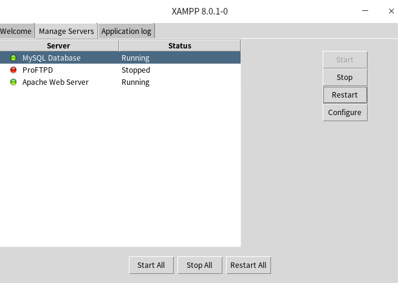Switch to the Welcome tab
Image resolution: width=398 pixels, height=283 pixels.
pos(17,31)
